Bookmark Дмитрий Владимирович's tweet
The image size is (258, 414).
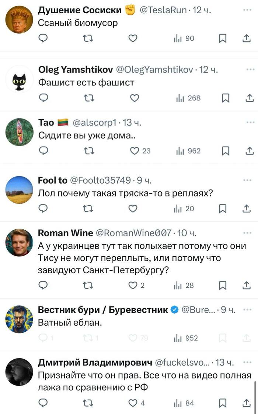pos(223,403)
